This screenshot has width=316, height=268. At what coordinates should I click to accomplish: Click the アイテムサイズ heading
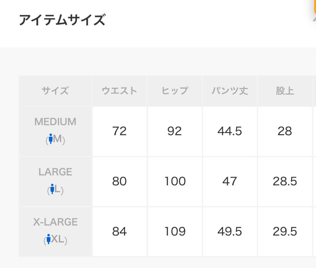pyautogui.click(x=62, y=20)
